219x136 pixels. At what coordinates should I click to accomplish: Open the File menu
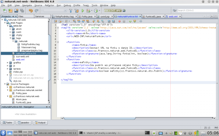pos(3,5)
